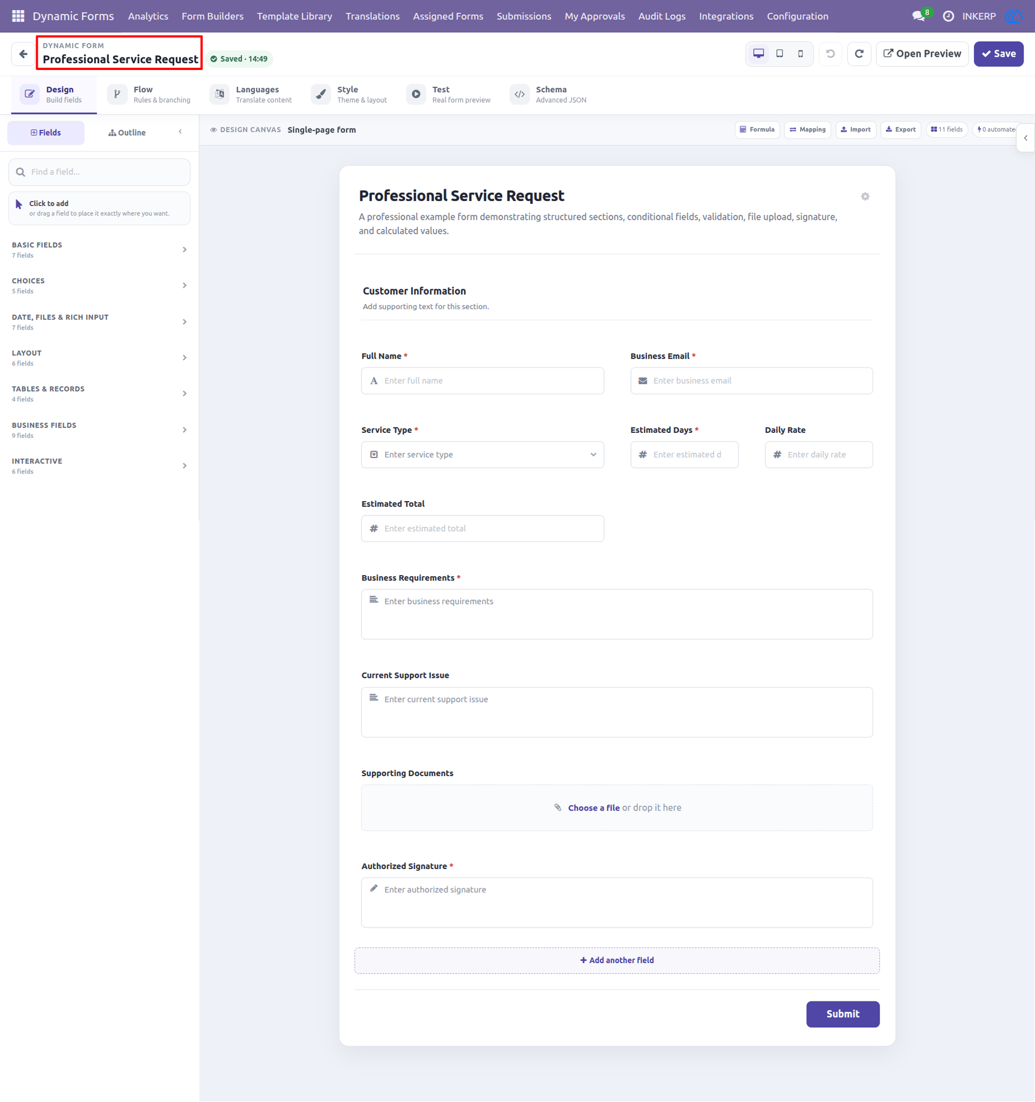Switch to tablet preview mode
This screenshot has height=1102, width=1035.
780,53
